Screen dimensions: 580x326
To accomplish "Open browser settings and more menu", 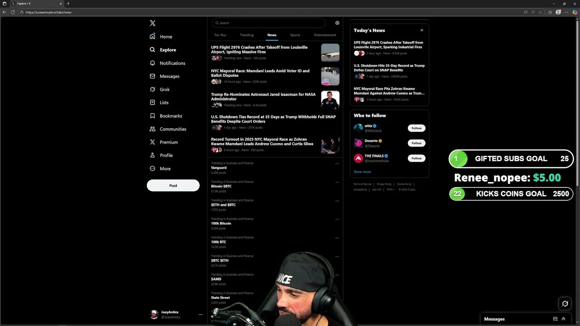I will [567, 12].
